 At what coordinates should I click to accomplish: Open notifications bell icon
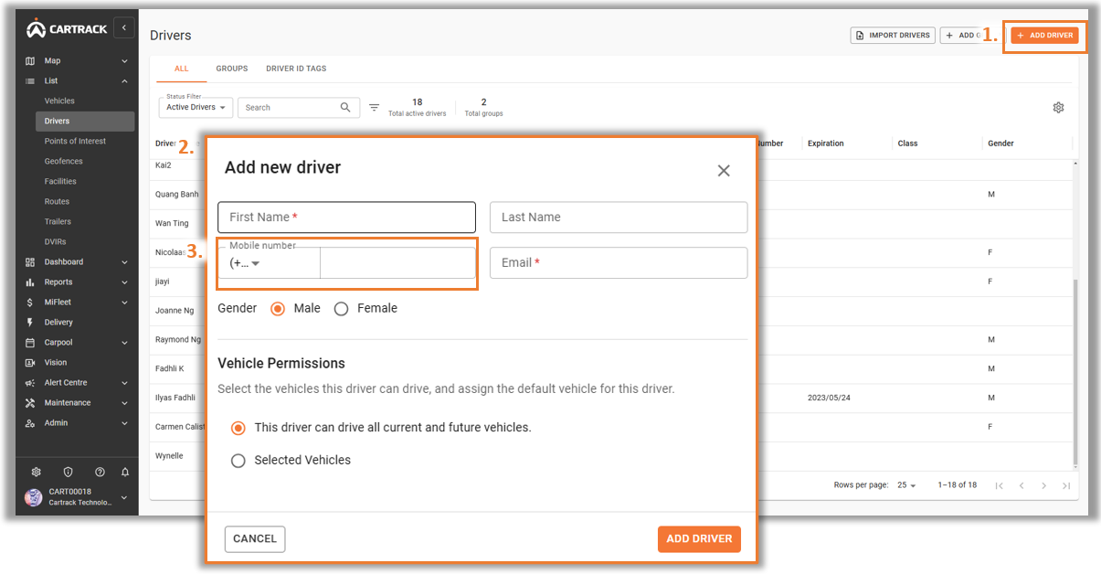[125, 472]
